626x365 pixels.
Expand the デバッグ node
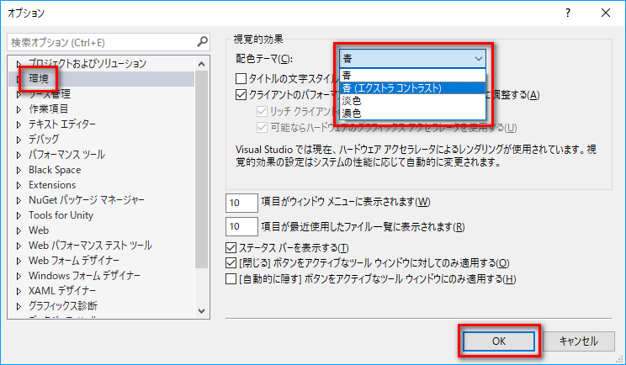coord(19,140)
